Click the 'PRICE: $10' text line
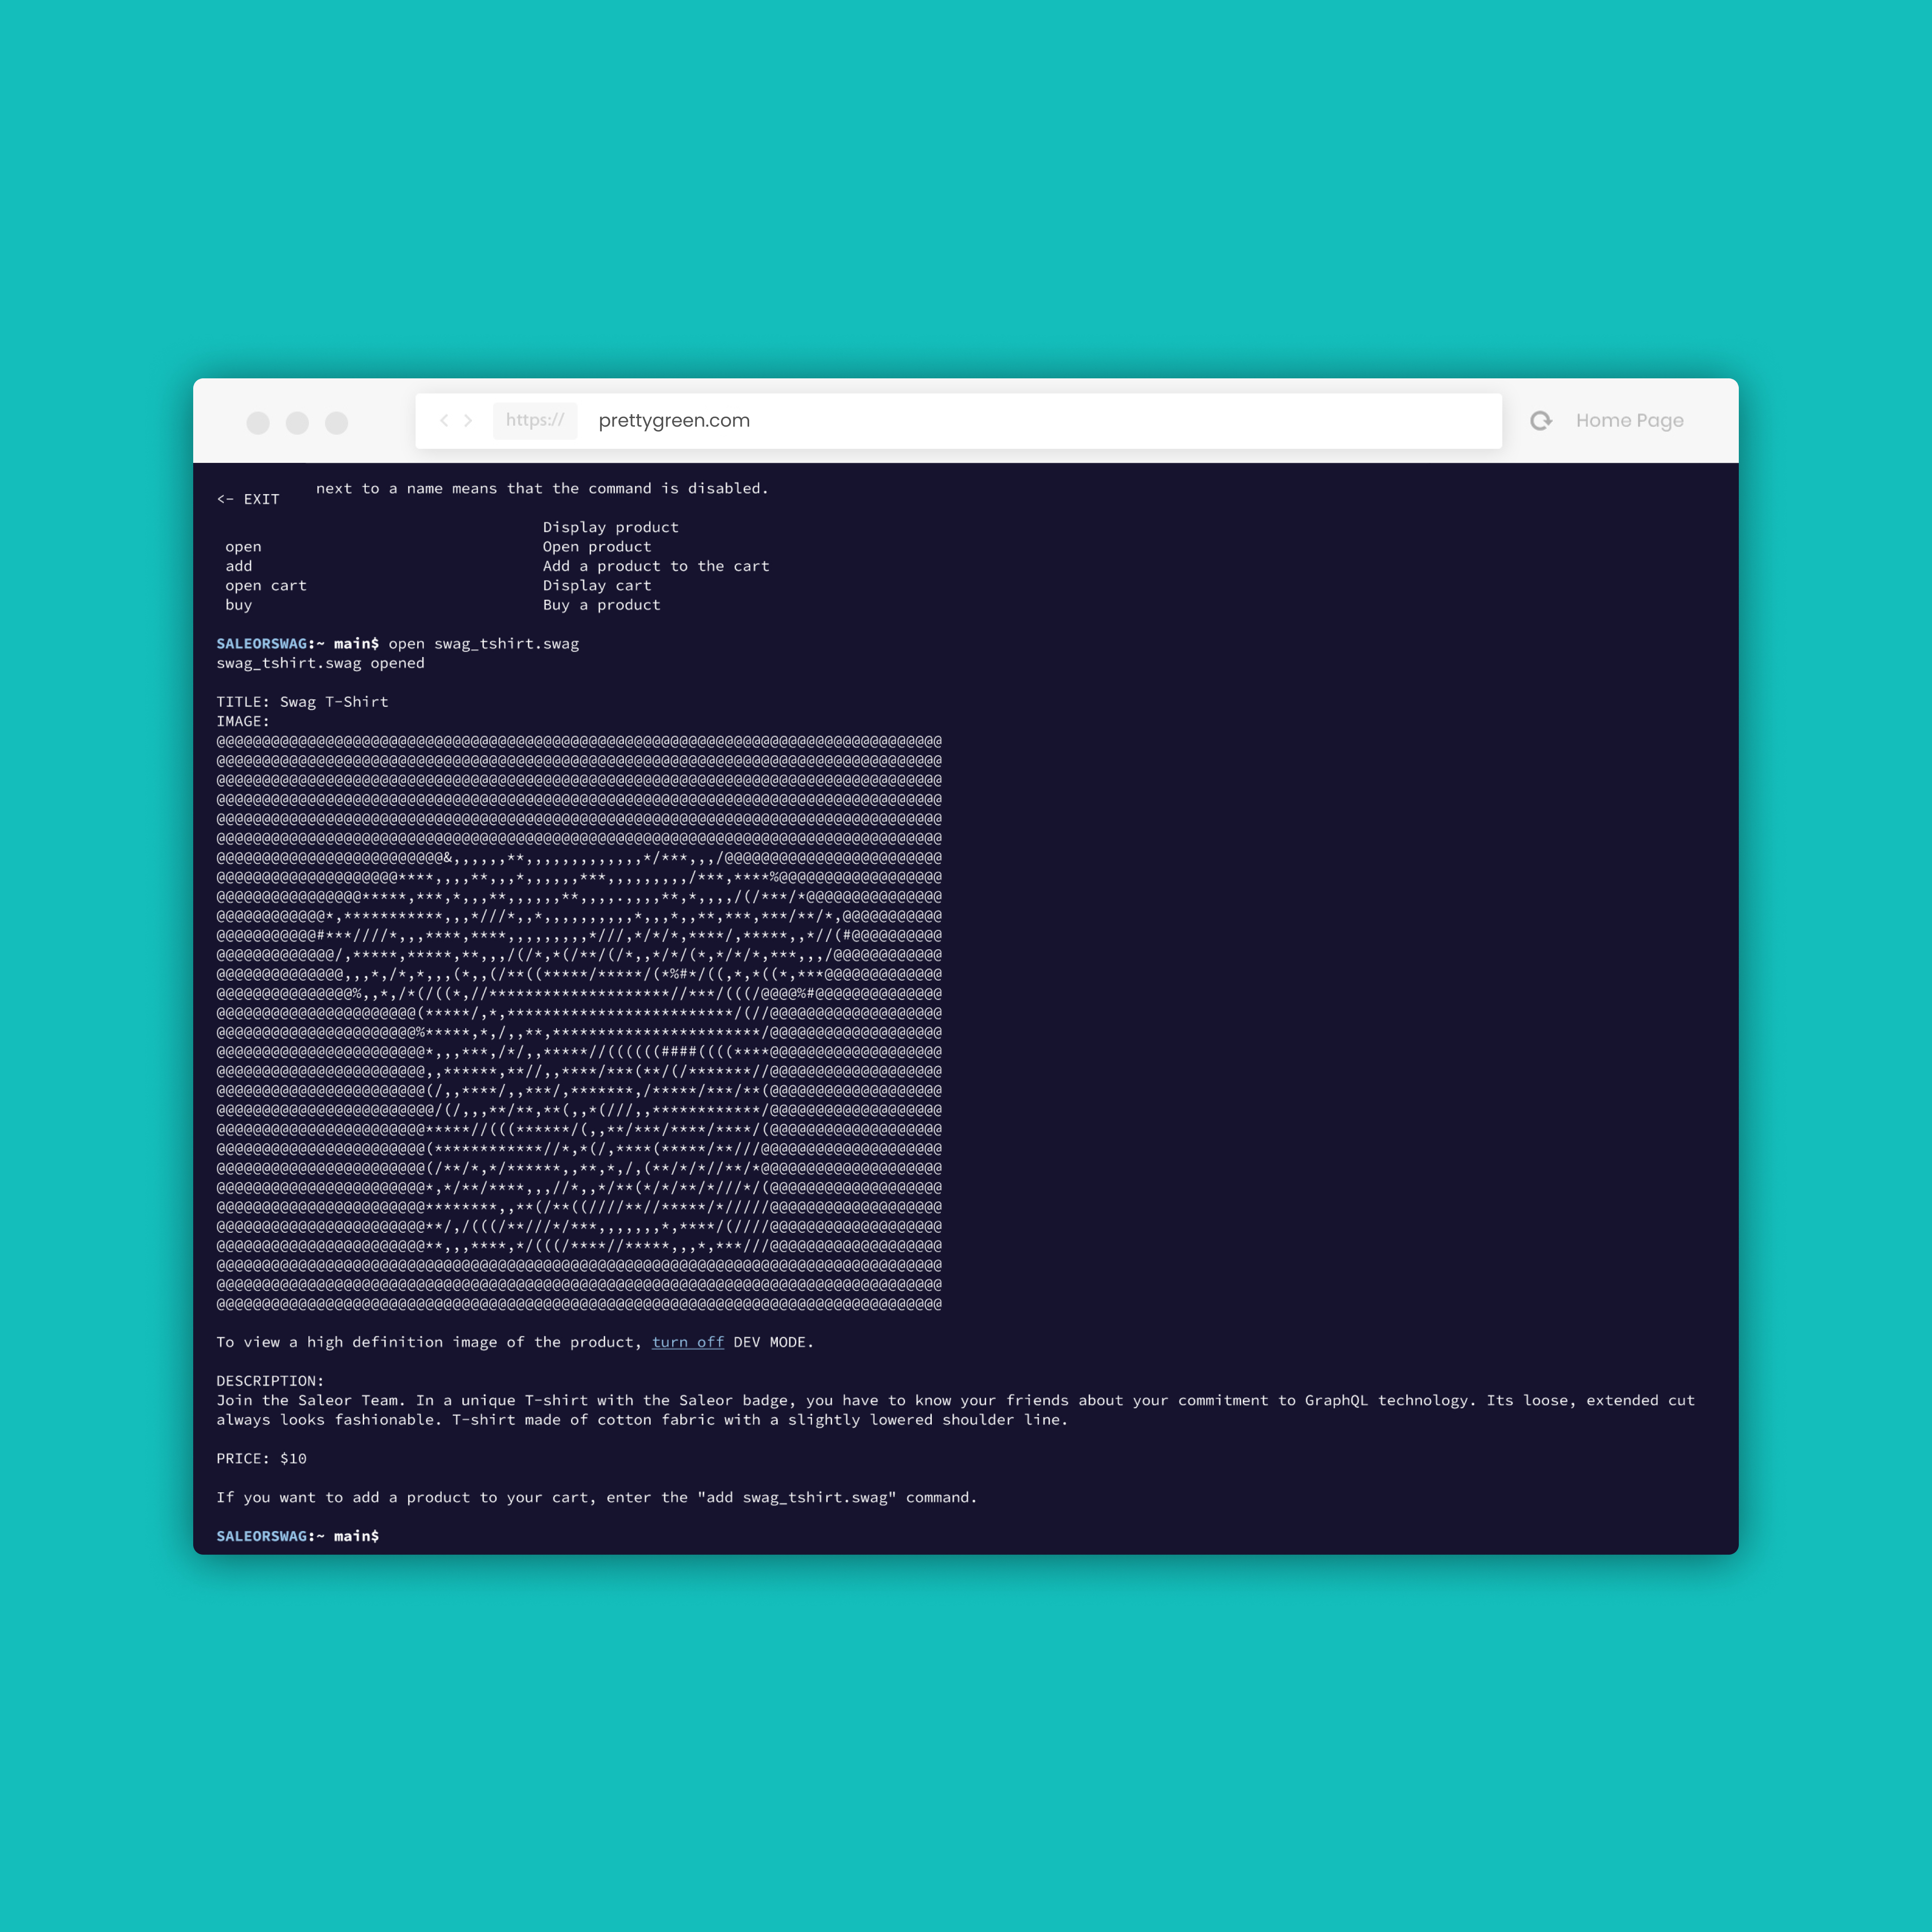Screen dimensions: 1932x1932 pyautogui.click(x=261, y=1458)
